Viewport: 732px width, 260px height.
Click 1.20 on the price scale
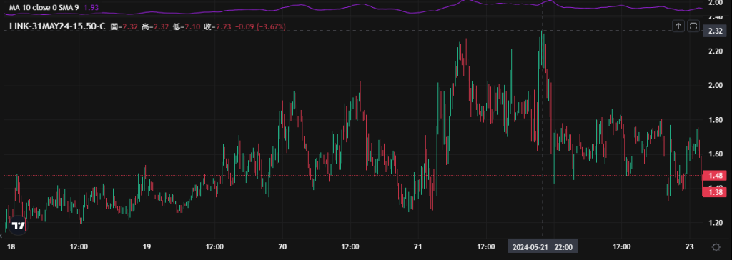point(715,223)
